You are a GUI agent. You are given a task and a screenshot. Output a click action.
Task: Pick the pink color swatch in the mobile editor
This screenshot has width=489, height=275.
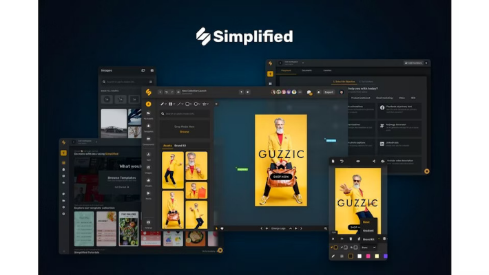(x=368, y=256)
